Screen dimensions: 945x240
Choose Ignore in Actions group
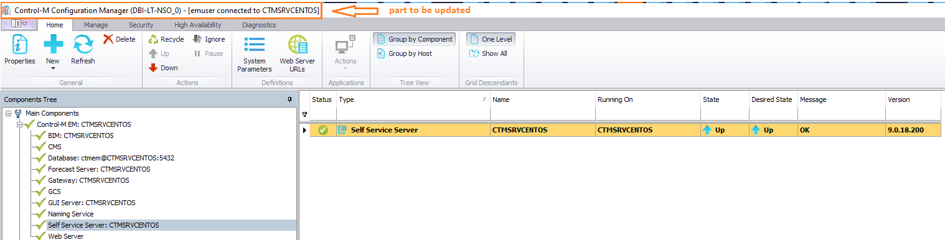[x=209, y=39]
